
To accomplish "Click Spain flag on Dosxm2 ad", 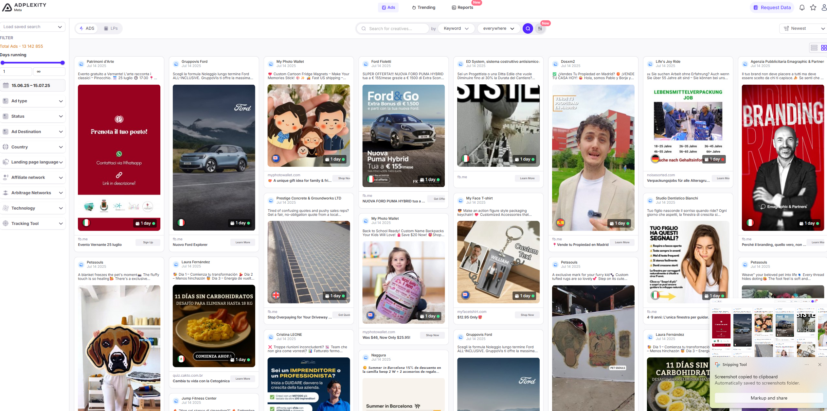I will pos(560,223).
